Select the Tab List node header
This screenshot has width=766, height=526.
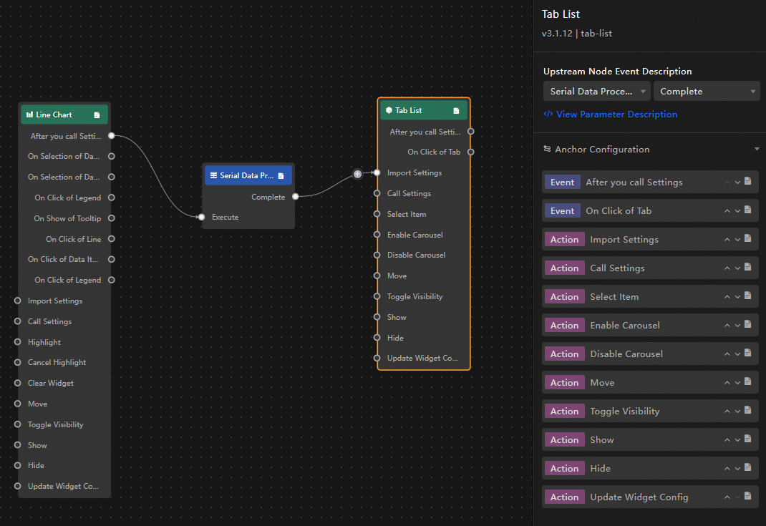[424, 110]
